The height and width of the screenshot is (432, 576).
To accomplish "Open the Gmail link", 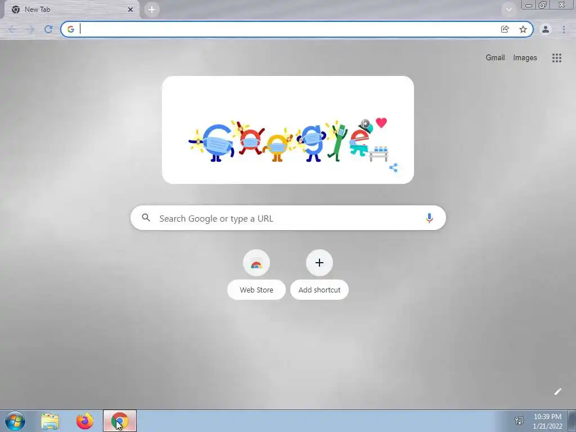I will tap(495, 58).
